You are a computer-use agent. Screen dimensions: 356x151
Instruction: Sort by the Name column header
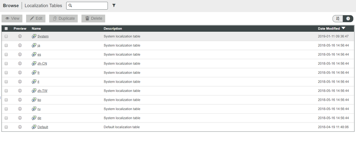[x=36, y=28]
